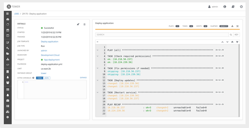Open Schedules via the calendar sidebar icon

click(8, 30)
